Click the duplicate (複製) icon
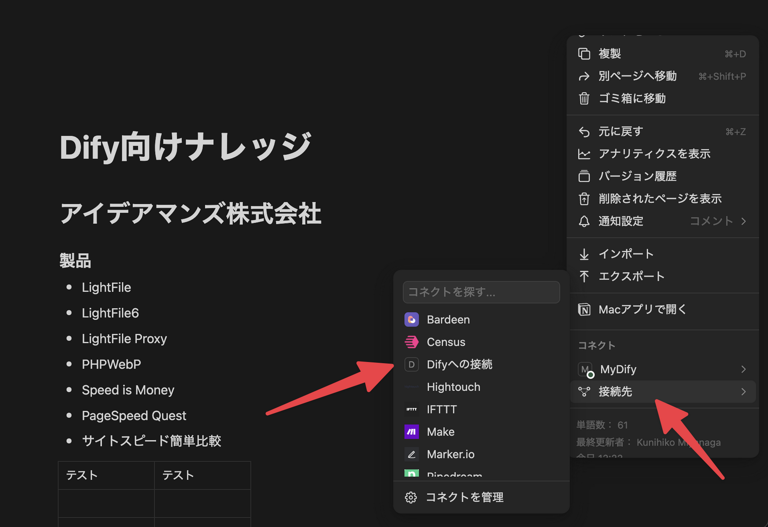Screen dimensions: 768x527 584,54
